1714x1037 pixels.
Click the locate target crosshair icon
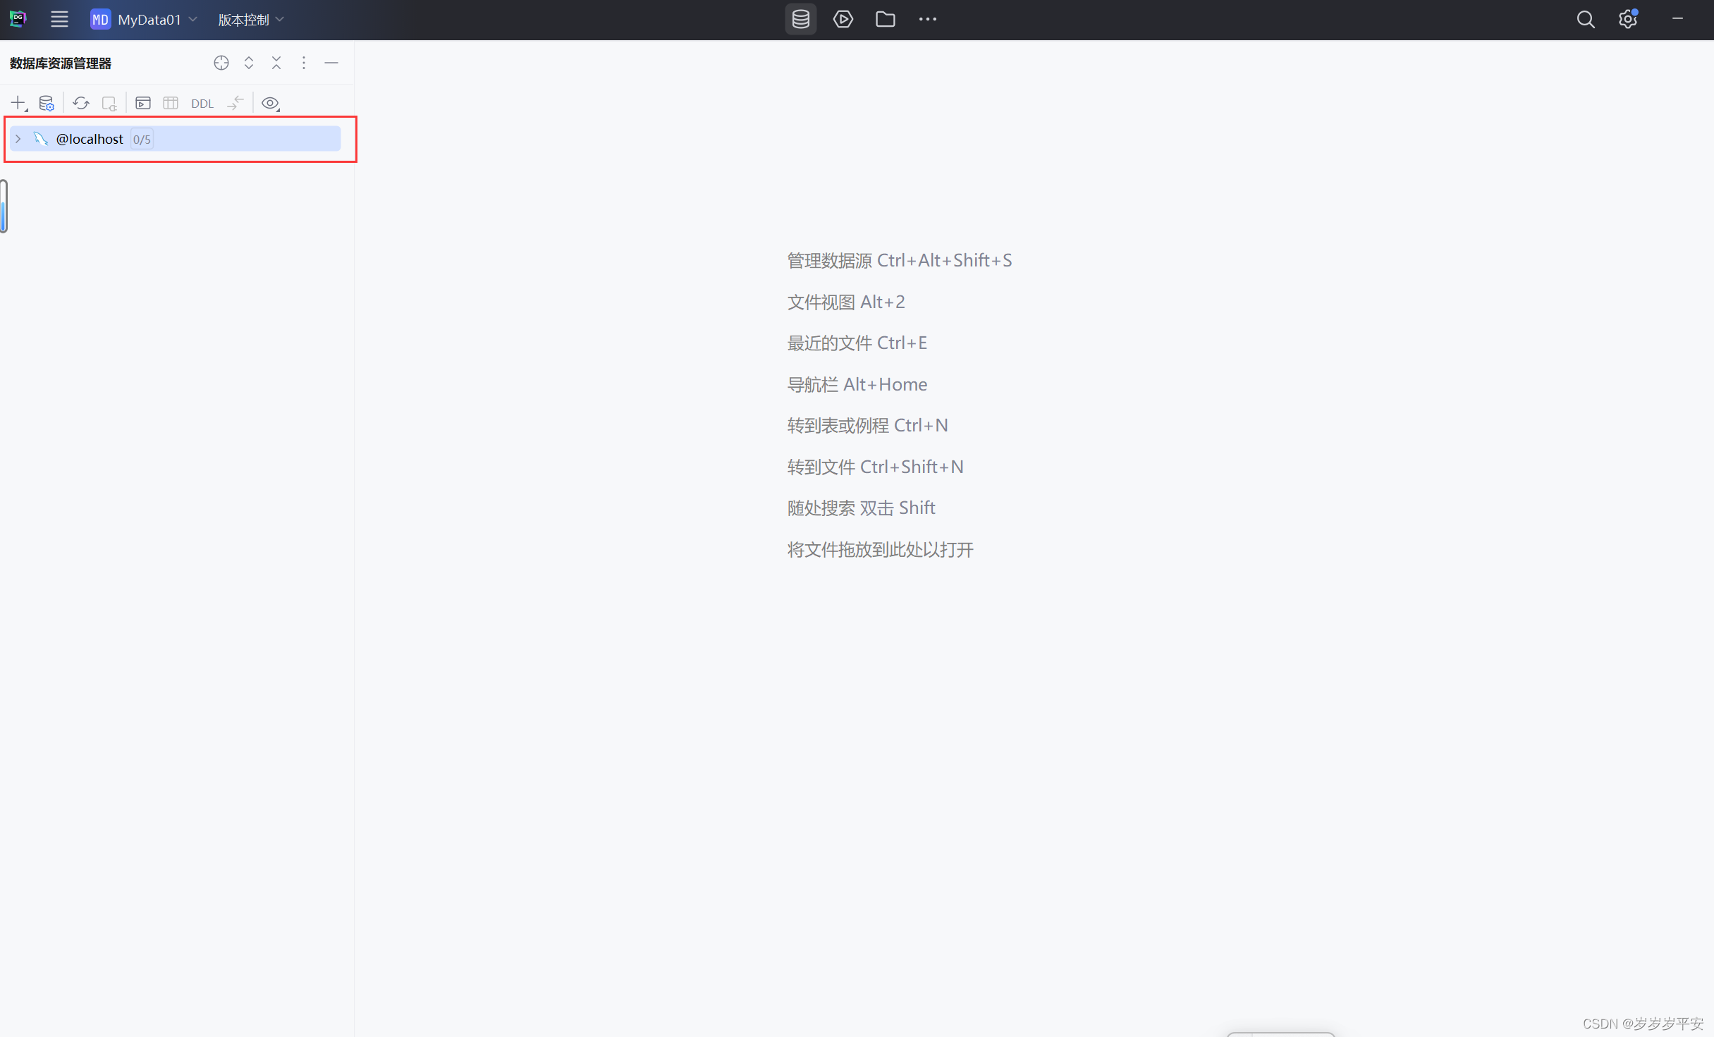point(221,63)
